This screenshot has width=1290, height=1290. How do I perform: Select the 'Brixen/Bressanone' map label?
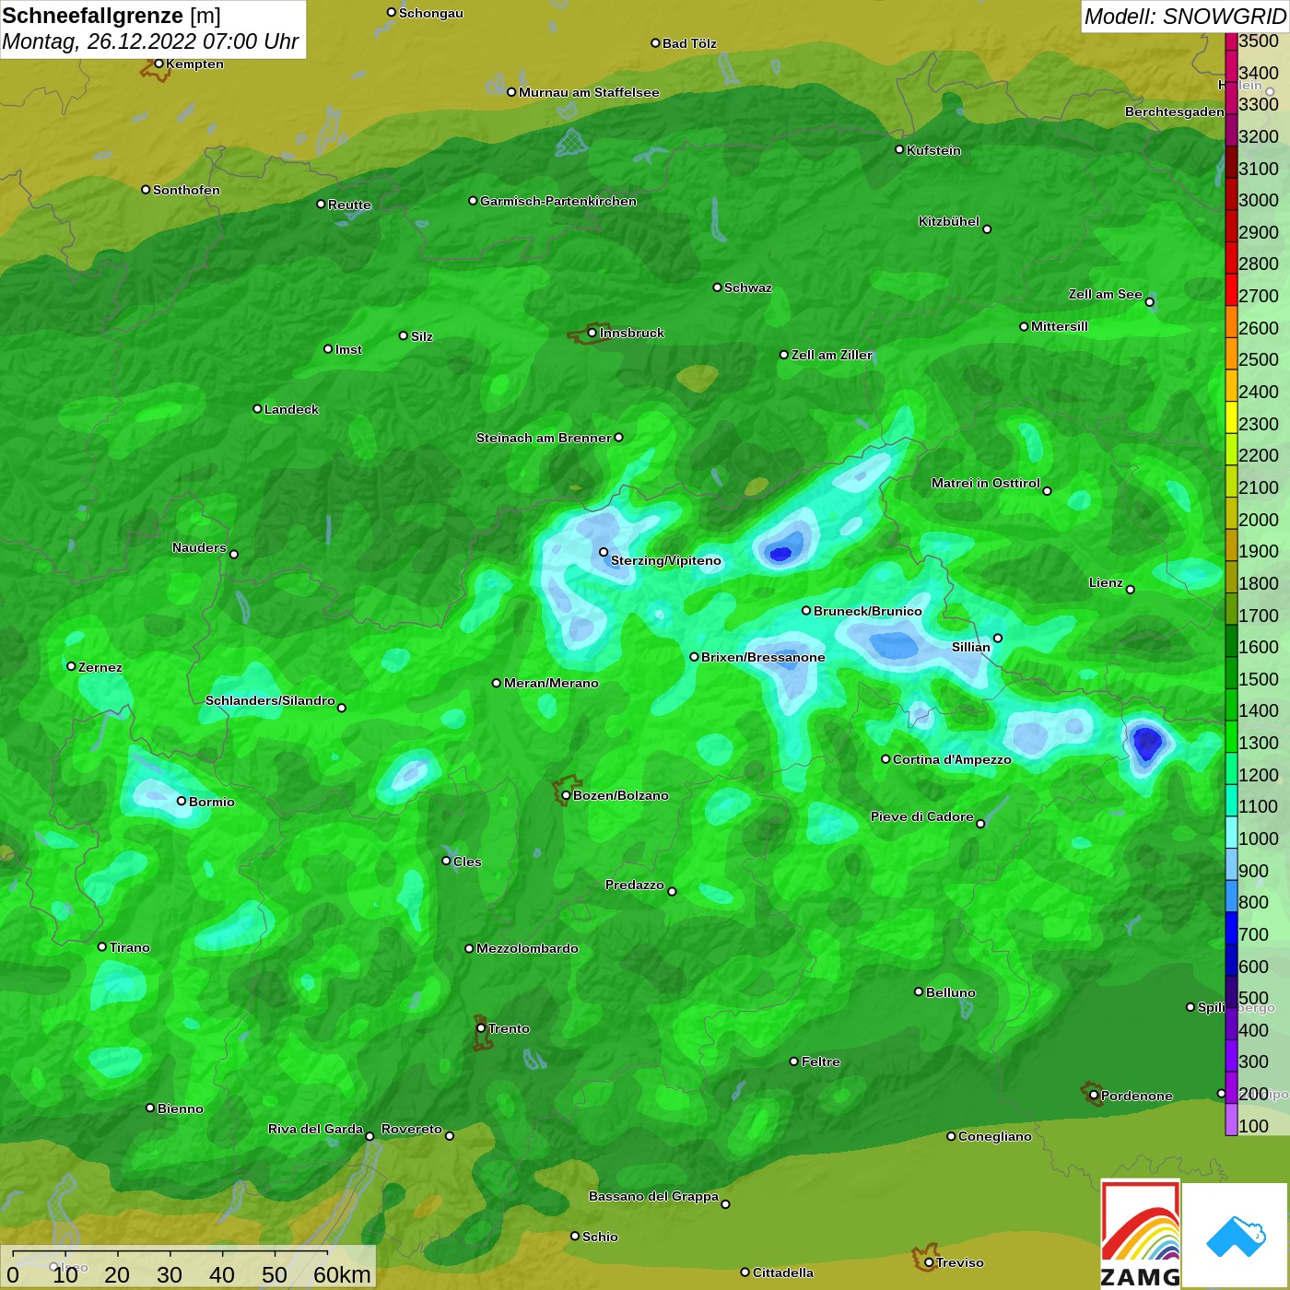tap(763, 657)
